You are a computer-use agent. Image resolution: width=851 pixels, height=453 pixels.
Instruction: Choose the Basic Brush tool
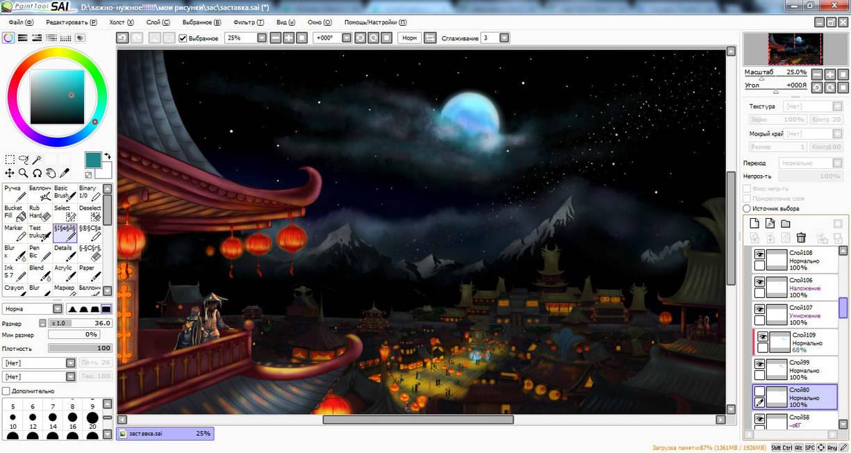65,192
